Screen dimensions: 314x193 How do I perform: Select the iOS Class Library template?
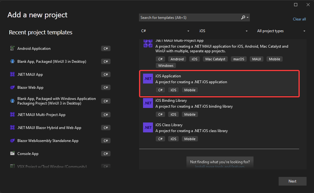point(219,132)
